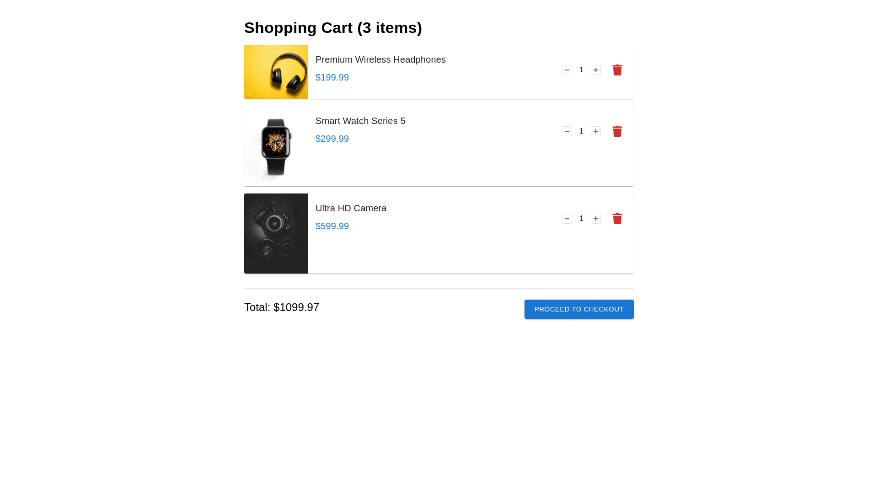Image resolution: width=878 pixels, height=494 pixels.
Task: Click the Smart Watch Series 5 title
Action: coord(360,121)
